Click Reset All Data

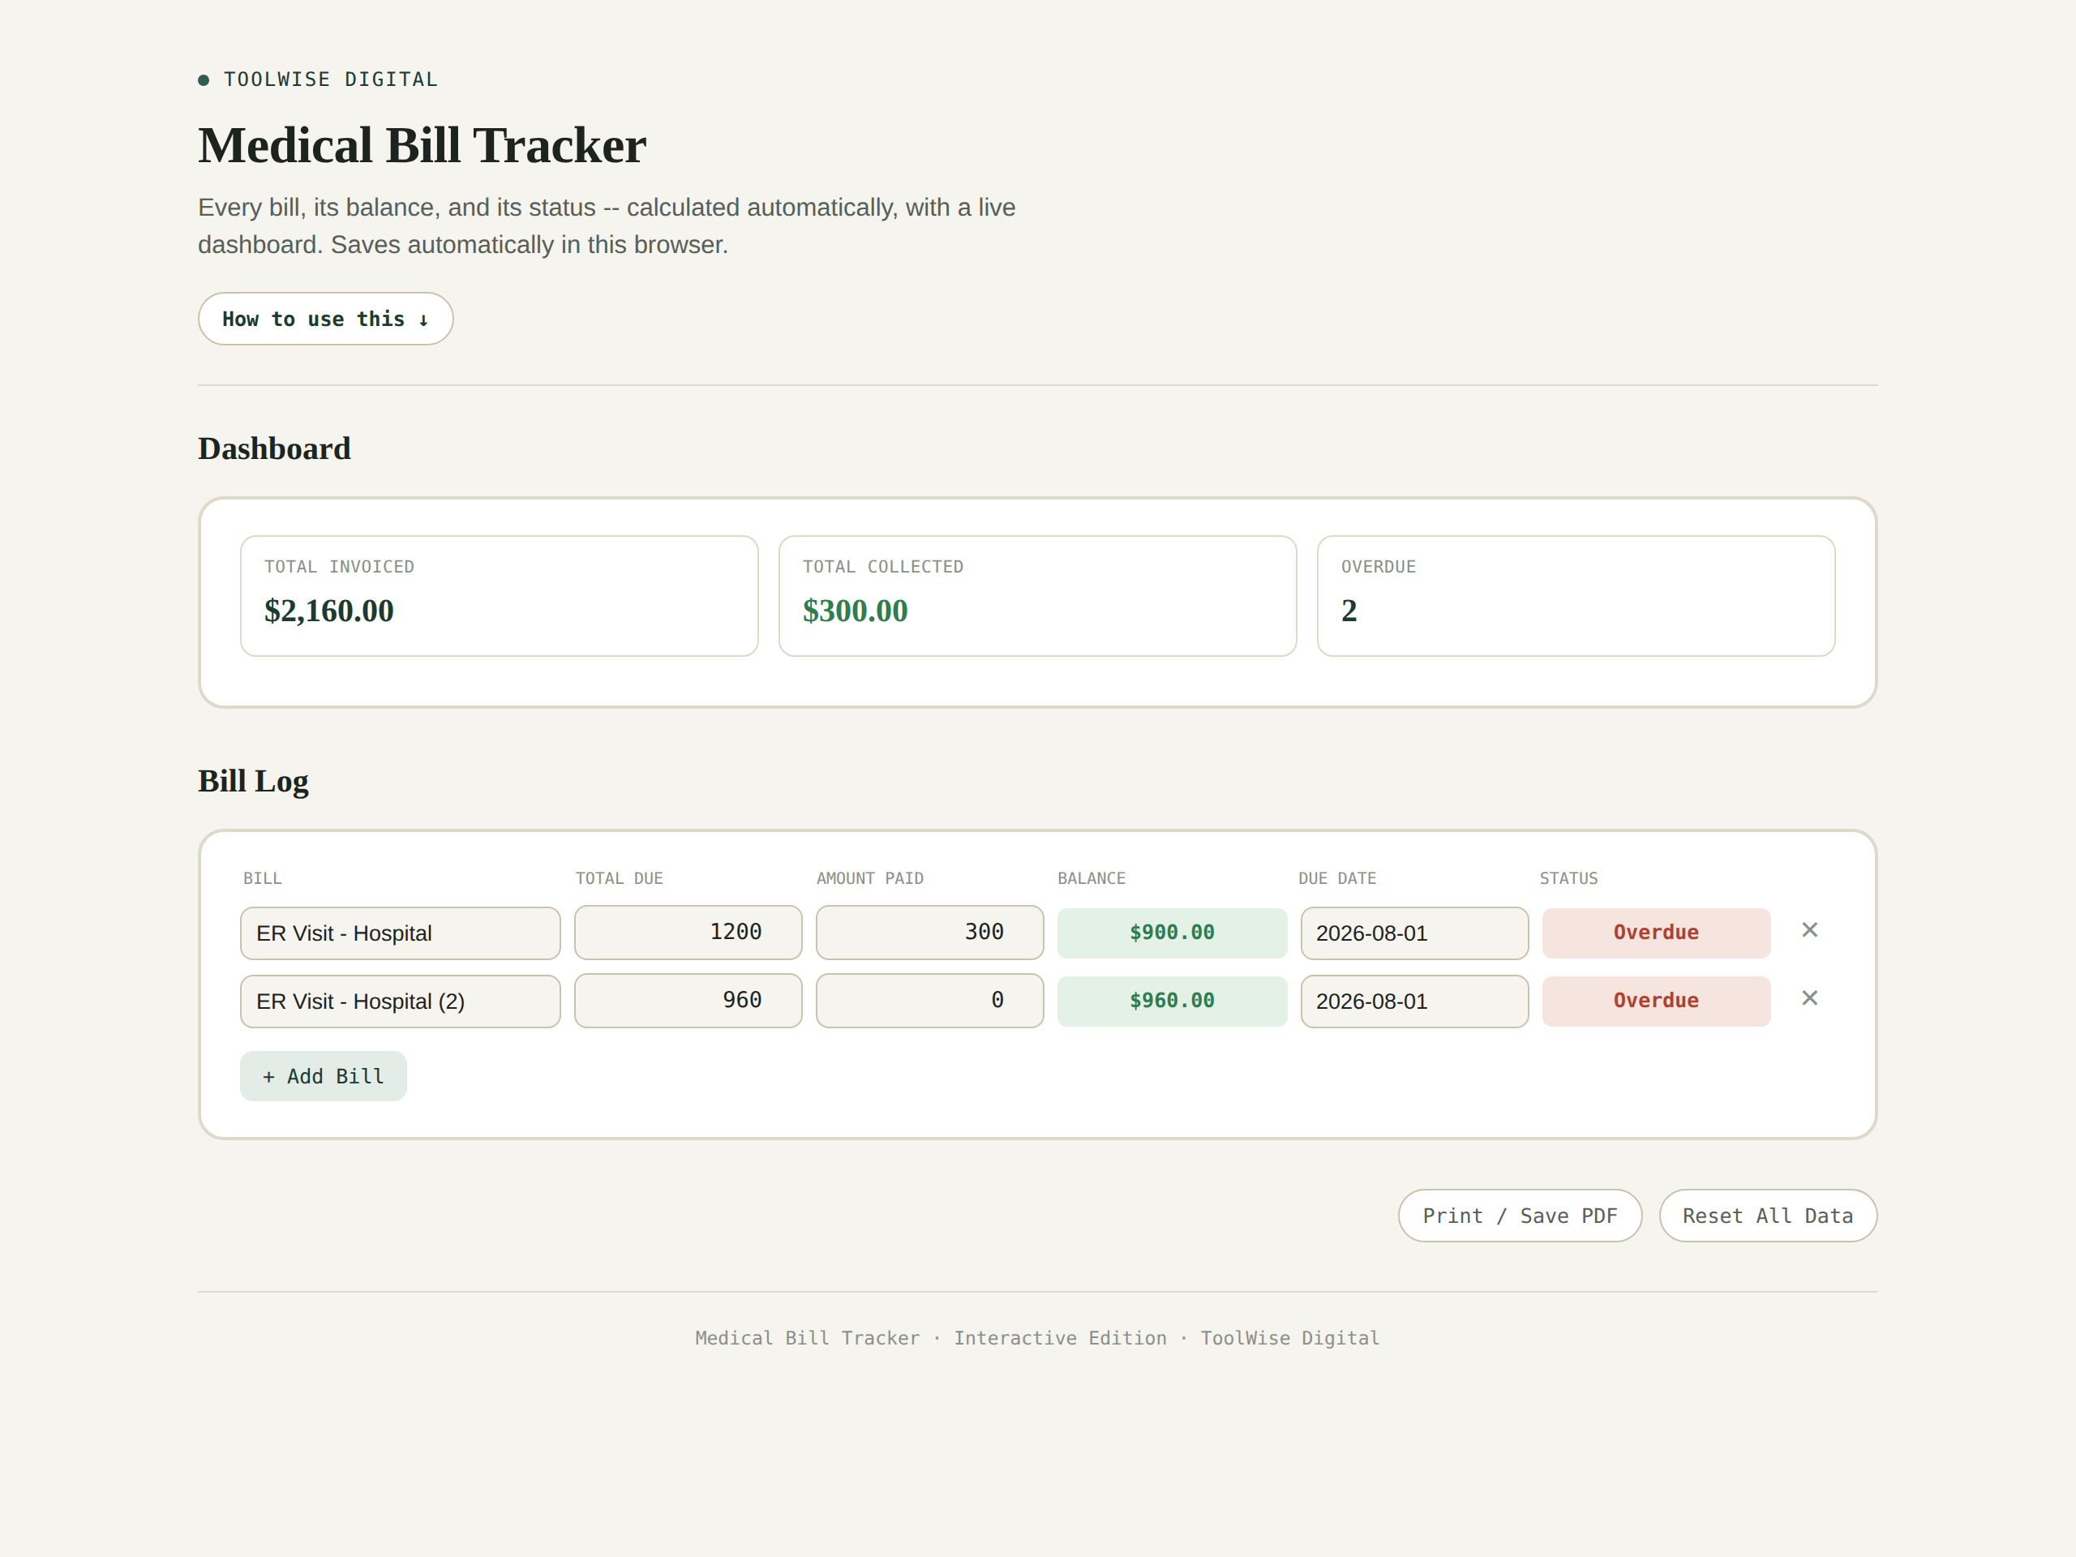[x=1768, y=1216]
